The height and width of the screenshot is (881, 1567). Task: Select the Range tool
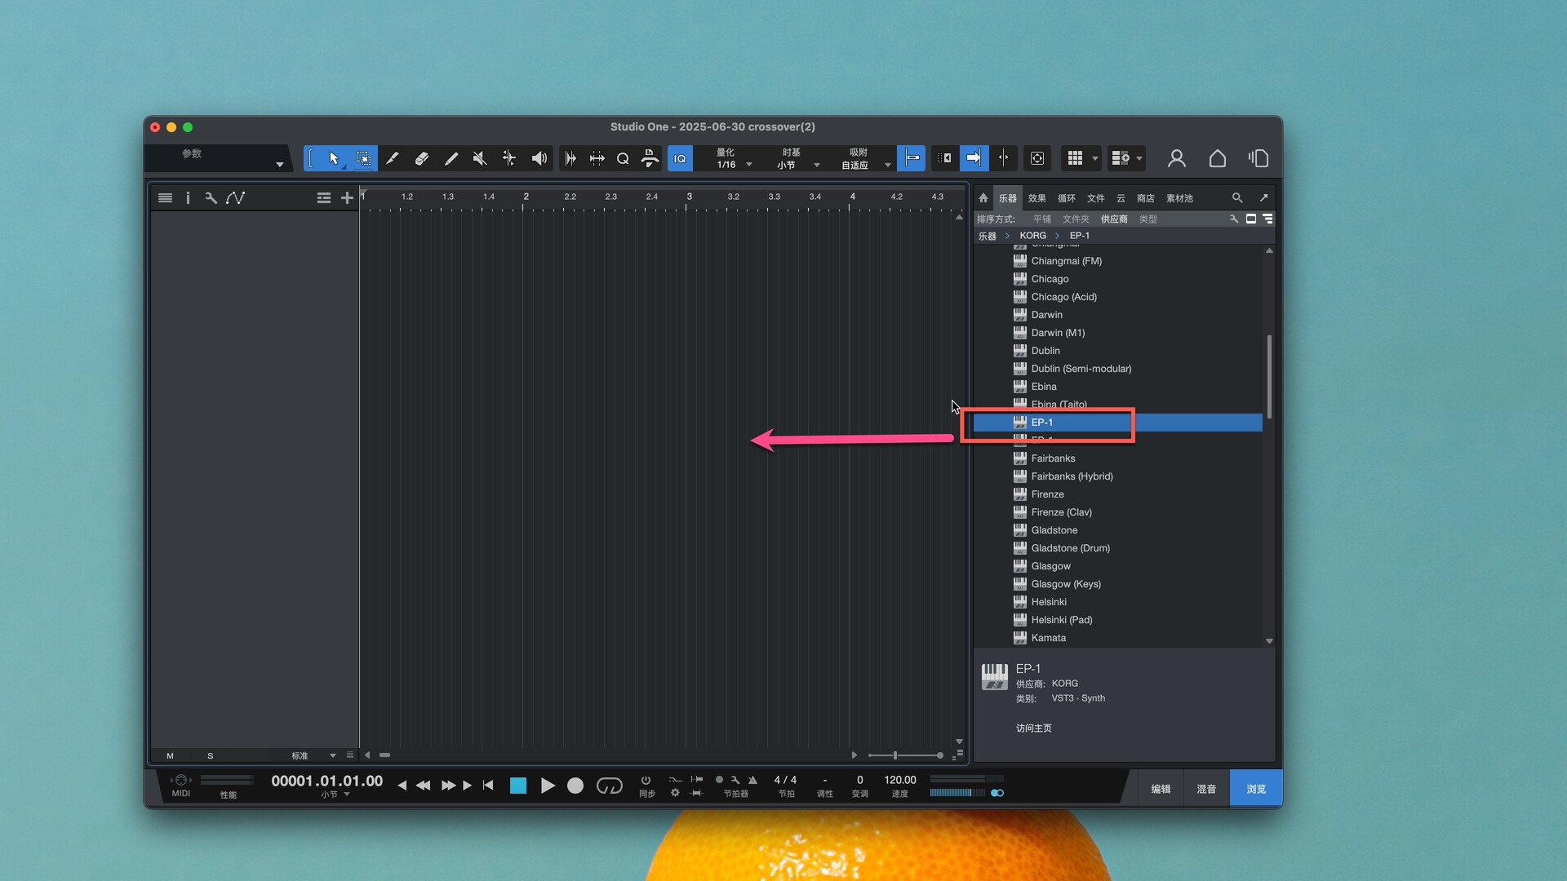pyautogui.click(x=363, y=158)
